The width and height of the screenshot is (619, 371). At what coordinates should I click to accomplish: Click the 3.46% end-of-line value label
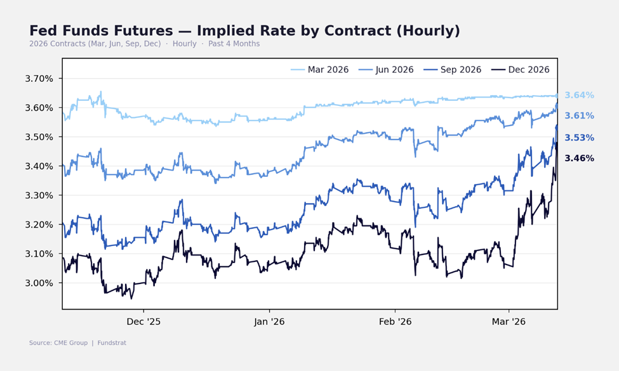click(579, 159)
